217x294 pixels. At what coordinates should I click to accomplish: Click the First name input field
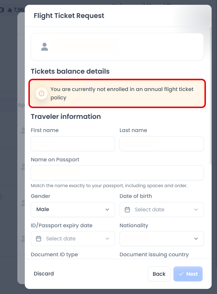tap(73, 144)
